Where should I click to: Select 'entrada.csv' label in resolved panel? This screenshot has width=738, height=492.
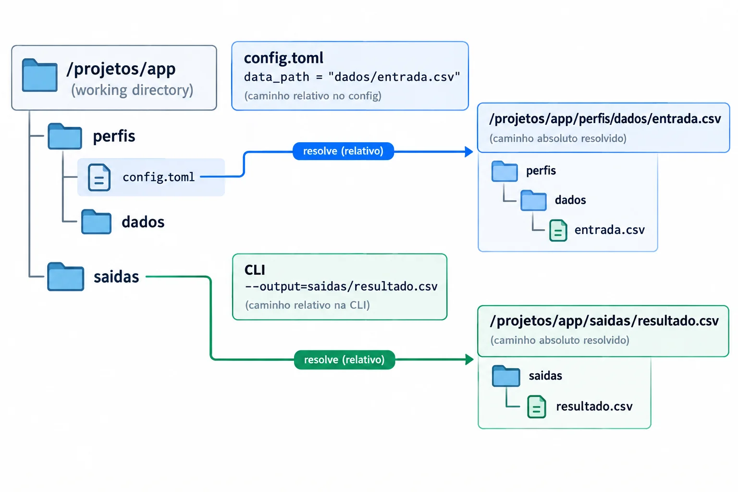610,230
